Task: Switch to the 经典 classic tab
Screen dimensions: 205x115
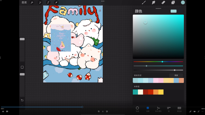Action: (148, 109)
